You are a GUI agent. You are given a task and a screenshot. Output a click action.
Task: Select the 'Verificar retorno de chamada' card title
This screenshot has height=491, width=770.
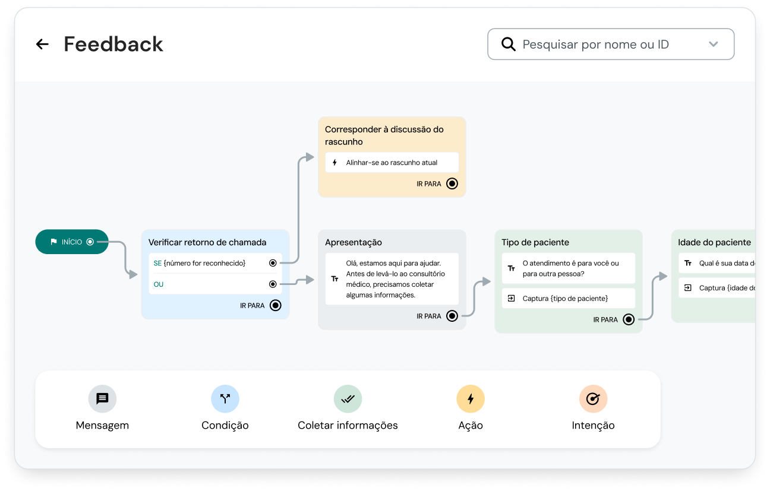207,242
